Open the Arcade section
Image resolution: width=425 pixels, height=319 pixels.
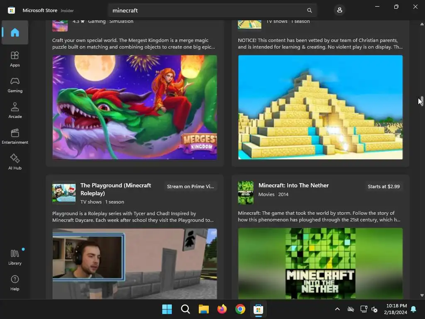(15, 110)
